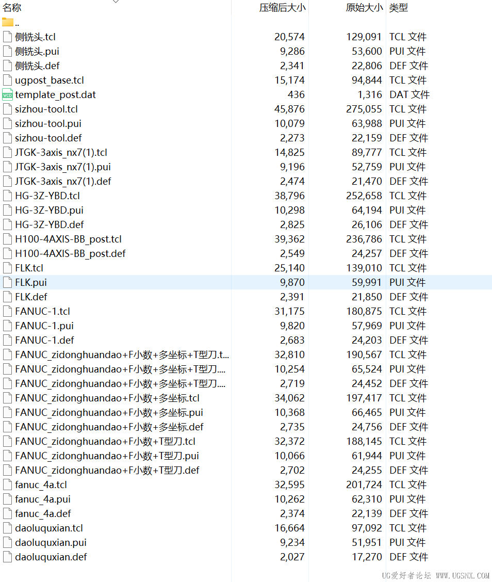
Task: Select FANUC_zidonghuandao+F小数+T型刀.tcl
Action: pos(105,441)
